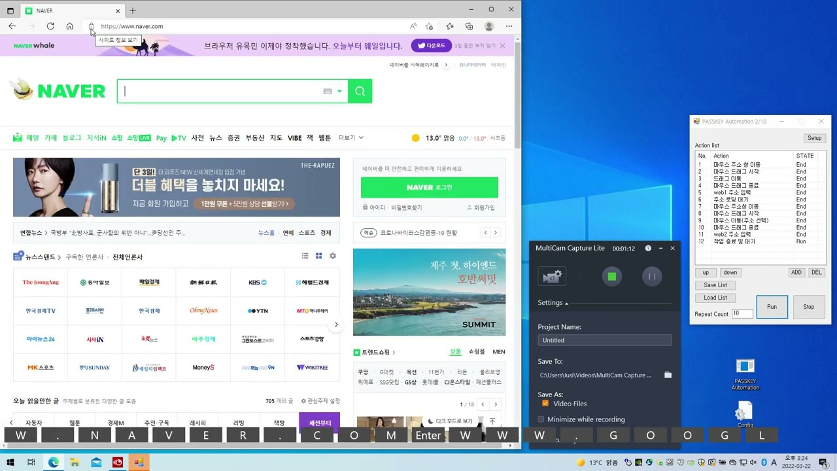Viewport: 837px width, 471px height.
Task: Click ADD in PASSKEY Automation
Action: pos(796,272)
